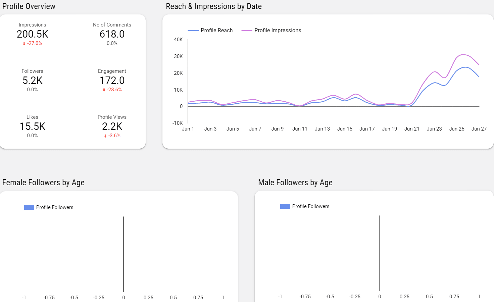Image resolution: width=494 pixels, height=302 pixels.
Task: Click the Engagement 172.0 metric
Action: tap(112, 81)
